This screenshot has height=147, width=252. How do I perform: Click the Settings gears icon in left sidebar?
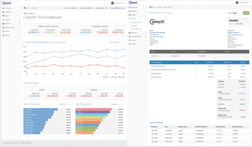tap(3, 35)
